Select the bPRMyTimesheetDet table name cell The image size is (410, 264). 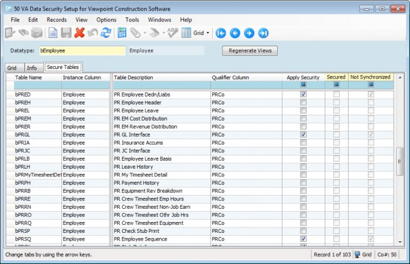pyautogui.click(x=38, y=175)
